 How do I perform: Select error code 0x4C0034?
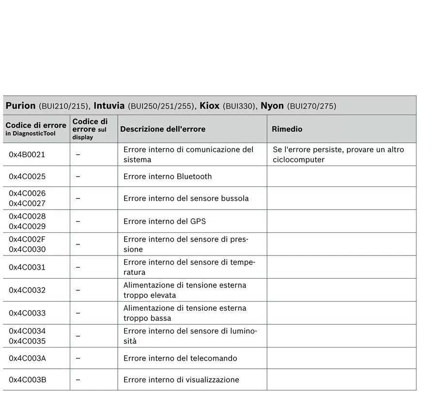(x=27, y=331)
